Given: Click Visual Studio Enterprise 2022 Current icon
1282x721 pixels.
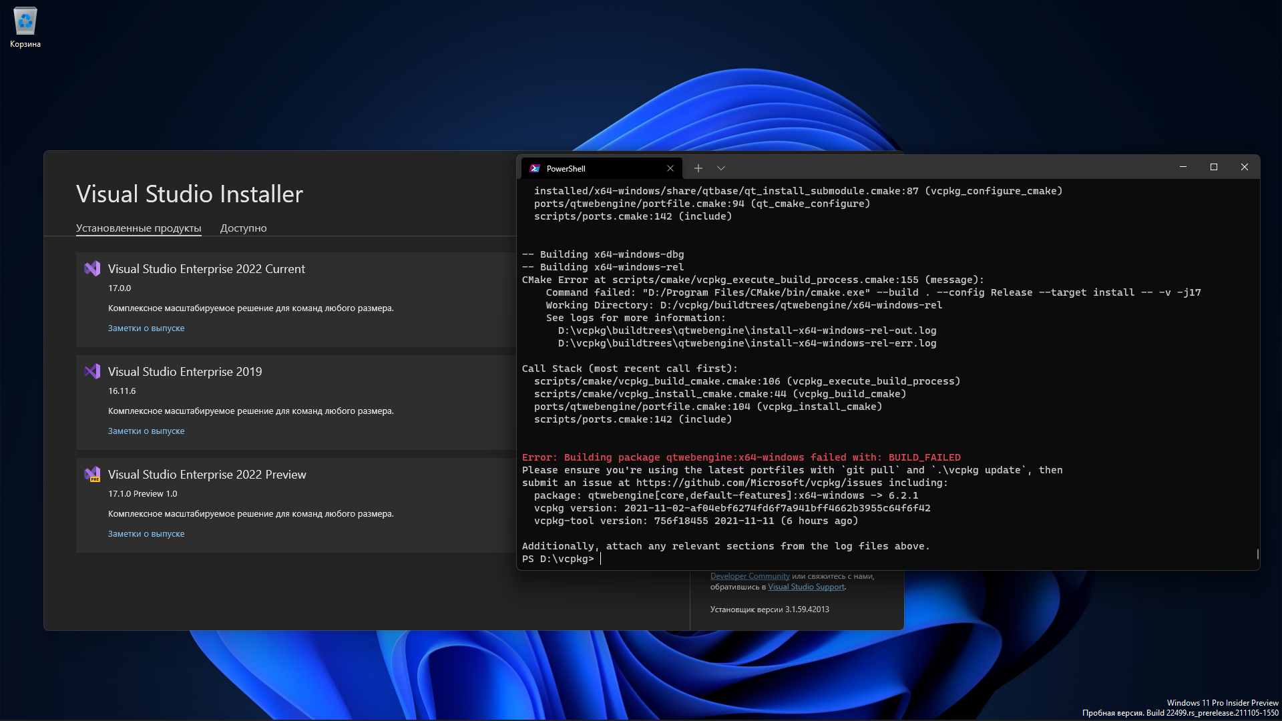Looking at the screenshot, I should [x=92, y=269].
